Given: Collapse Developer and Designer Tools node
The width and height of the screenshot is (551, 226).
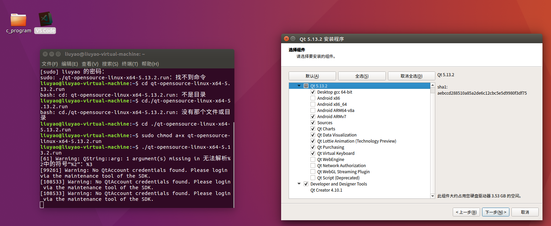Looking at the screenshot, I should coord(299,184).
